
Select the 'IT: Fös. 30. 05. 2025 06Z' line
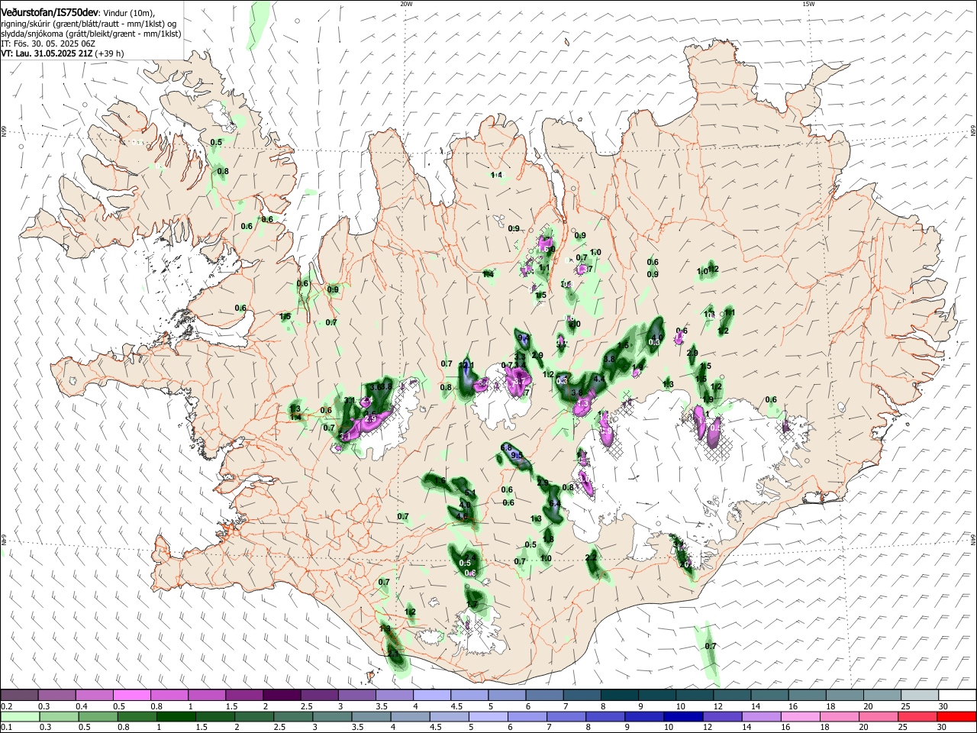[x=48, y=44]
